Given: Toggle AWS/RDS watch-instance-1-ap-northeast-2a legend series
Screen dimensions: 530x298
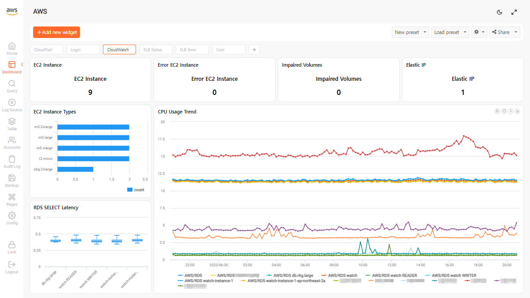Looking at the screenshot, I should point(283,280).
